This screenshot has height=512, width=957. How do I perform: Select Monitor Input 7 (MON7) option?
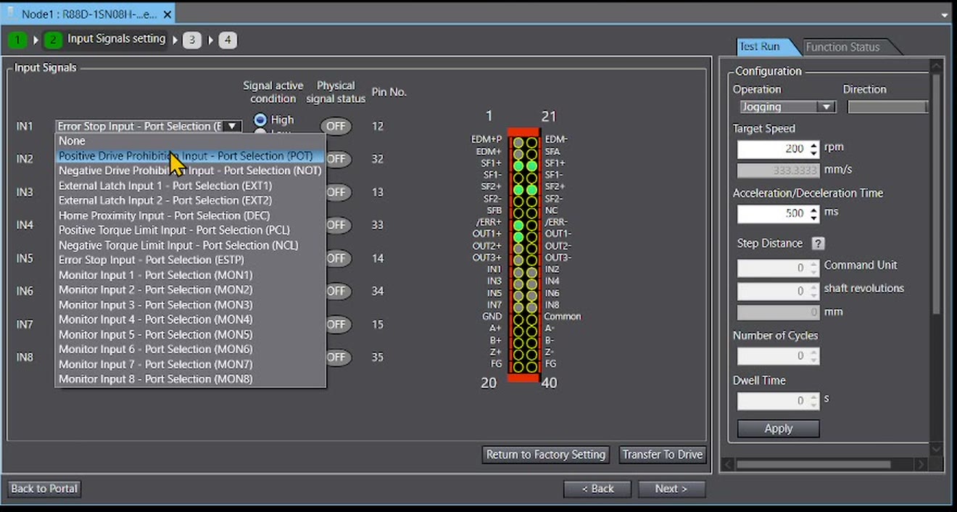[x=190, y=364]
